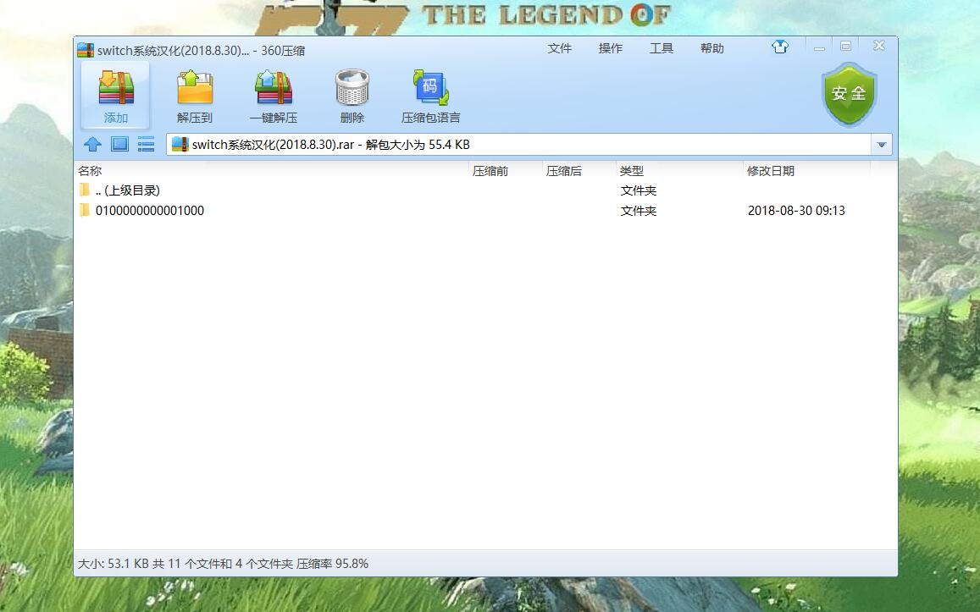The image size is (980, 612).
Task: Open the 操作 menu
Action: [x=611, y=49]
